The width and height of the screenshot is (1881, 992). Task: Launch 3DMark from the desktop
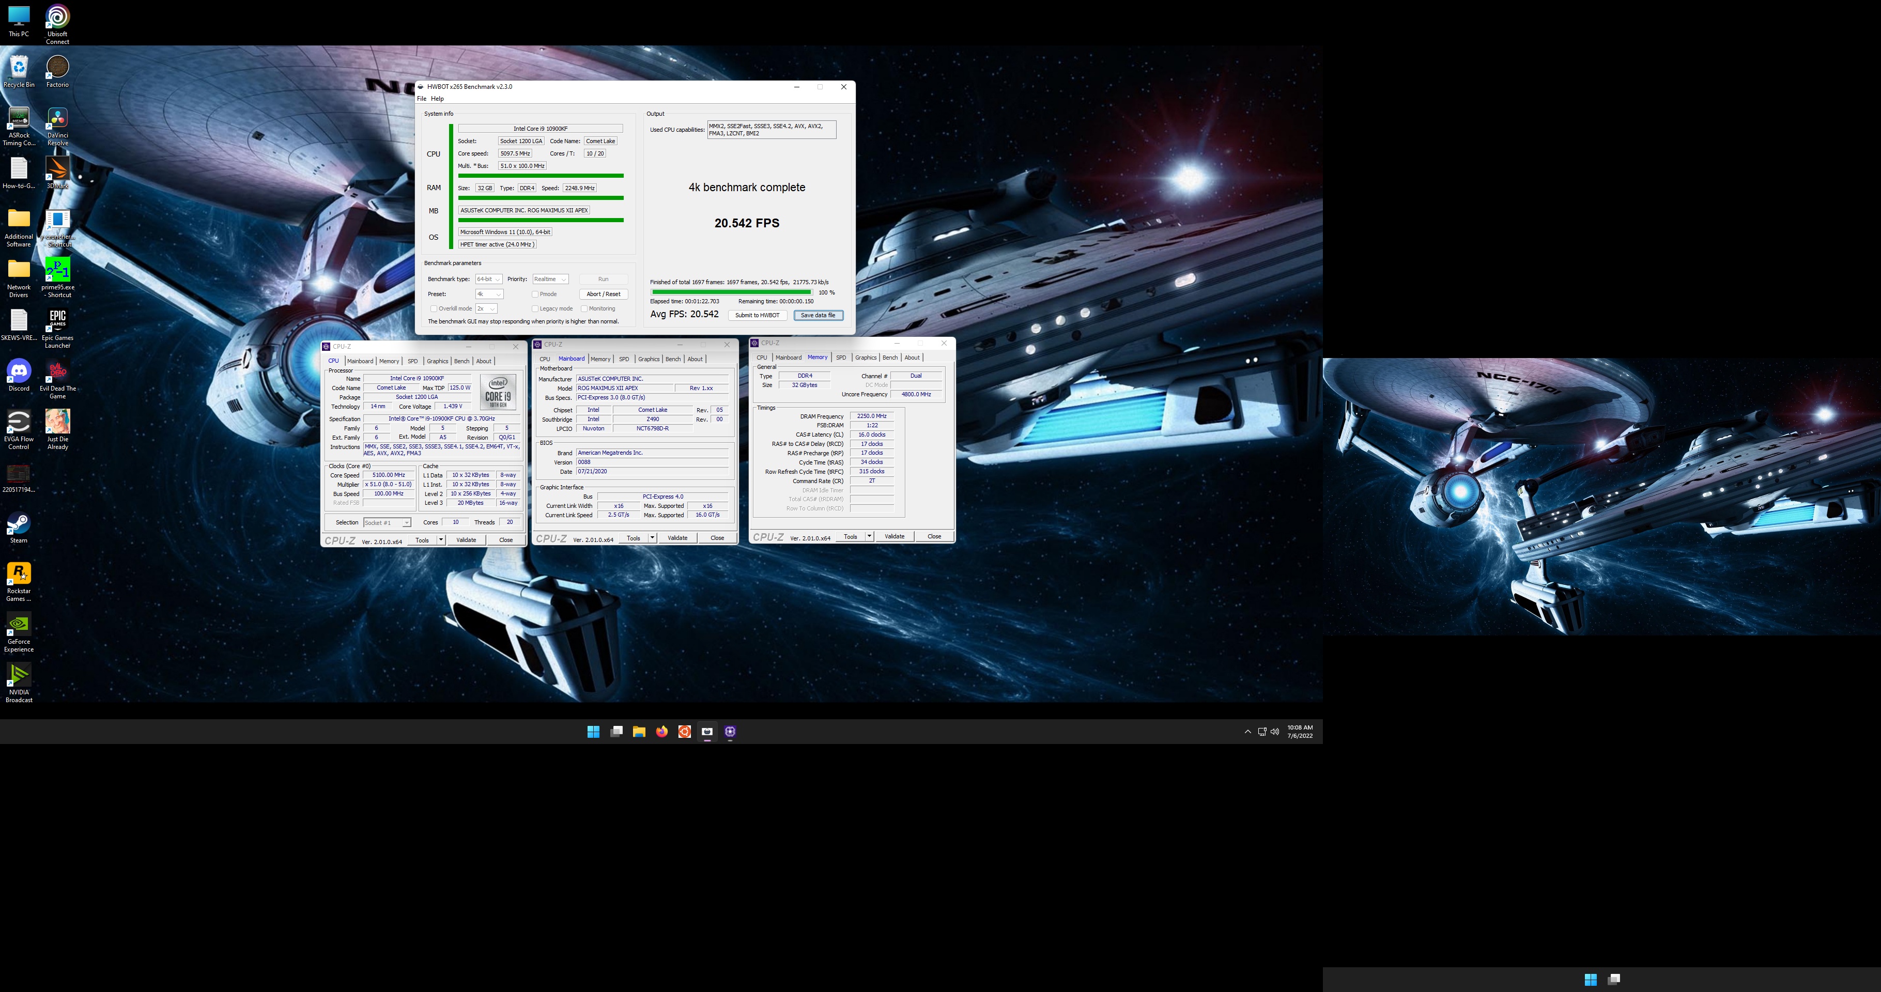[58, 172]
